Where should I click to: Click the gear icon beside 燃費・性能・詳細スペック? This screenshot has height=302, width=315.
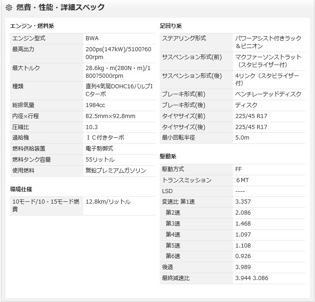[x=9, y=8]
